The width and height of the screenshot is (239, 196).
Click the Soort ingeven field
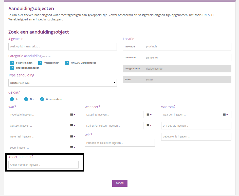tap(38, 148)
